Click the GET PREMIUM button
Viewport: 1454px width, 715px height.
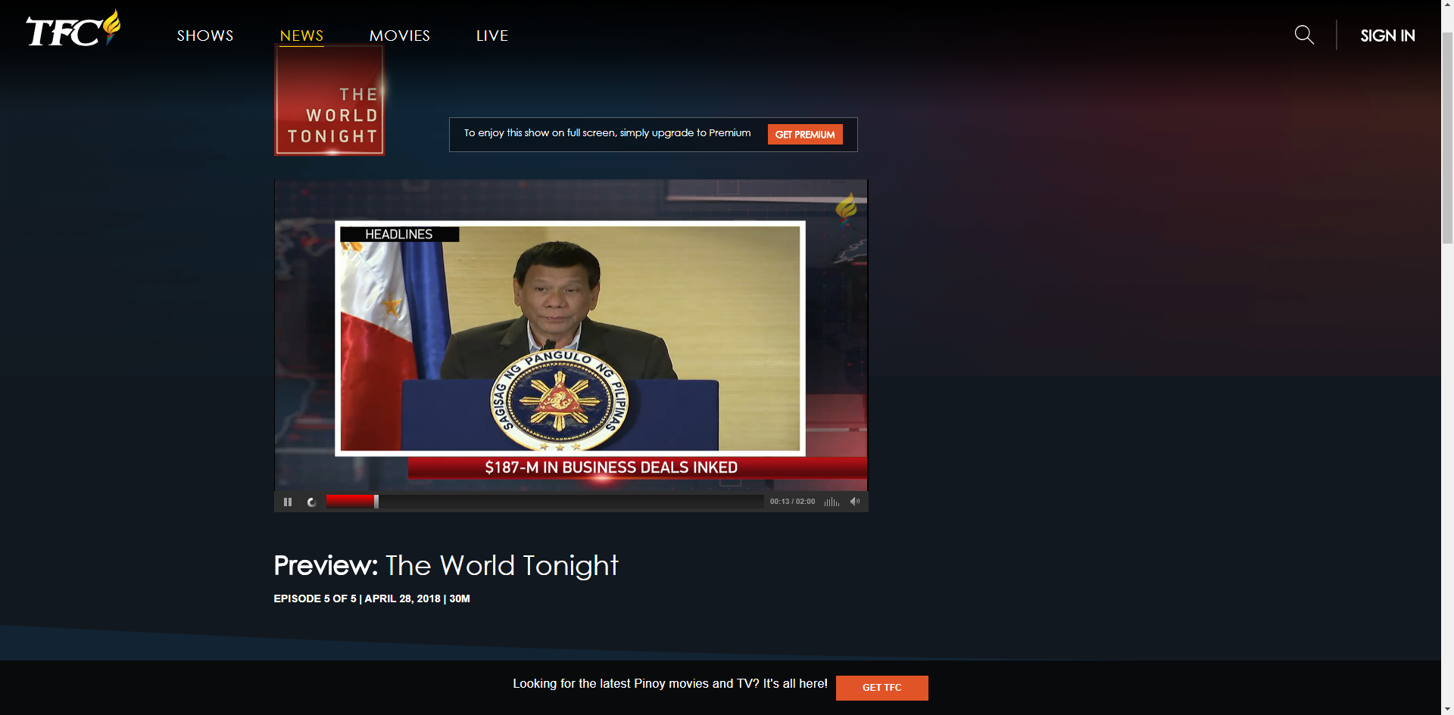click(x=805, y=135)
